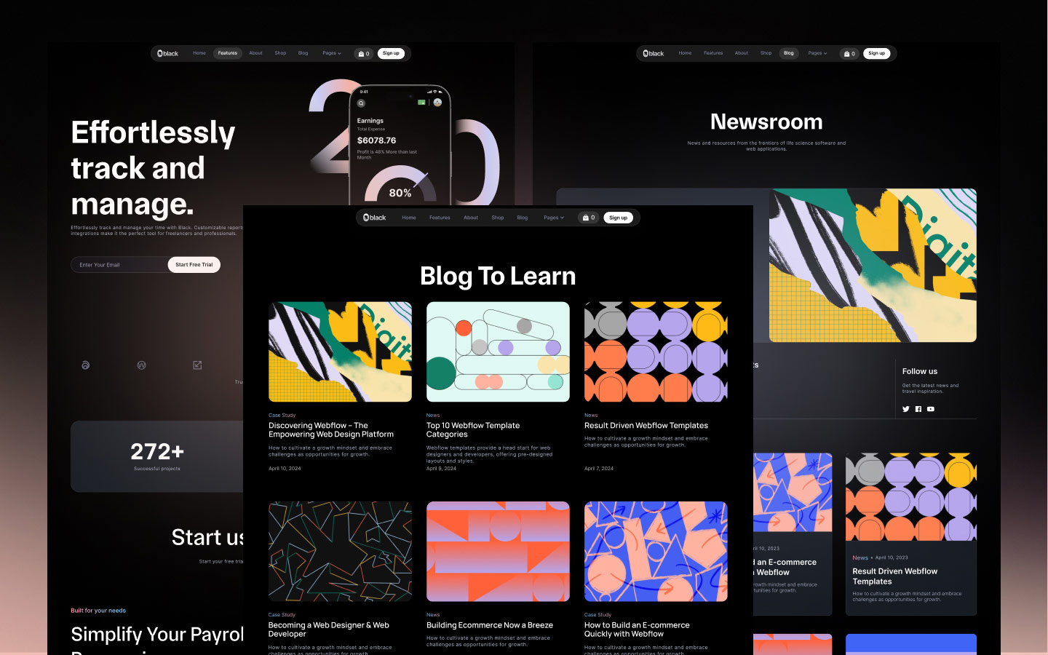
Task: Click the How to Build an E-commerce thumbnail in Blog To Learn
Action: (x=656, y=552)
